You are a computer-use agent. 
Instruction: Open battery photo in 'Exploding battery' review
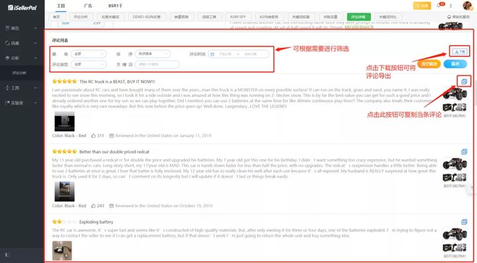tap(62, 250)
